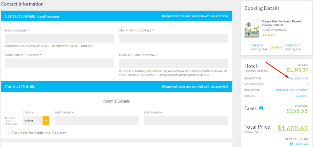Click the $255.56 taxes amount
This screenshot has width=313, height=147.
pyautogui.click(x=297, y=111)
